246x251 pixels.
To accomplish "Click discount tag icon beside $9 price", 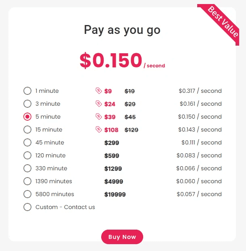I will 98,91.
